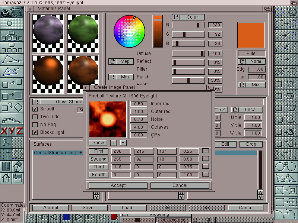Select the wing-shaped object tool icon
Image resolution: width=298 pixels, height=223 pixels.
point(12,119)
